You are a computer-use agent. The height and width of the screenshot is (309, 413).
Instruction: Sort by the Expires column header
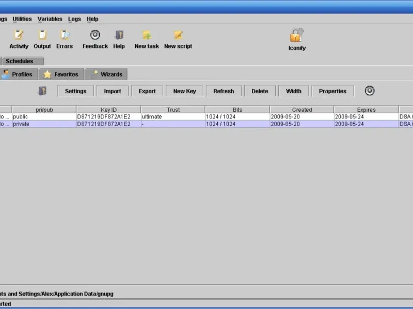click(366, 110)
